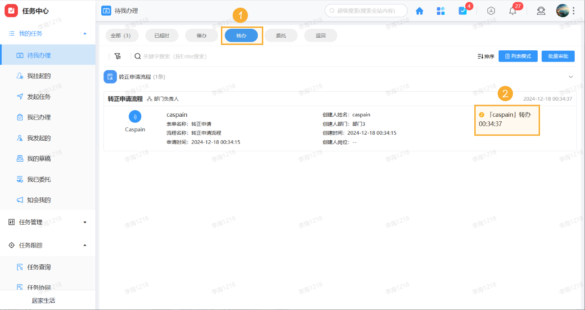Collapse the 转正申请流程 group via chevron

point(571,76)
